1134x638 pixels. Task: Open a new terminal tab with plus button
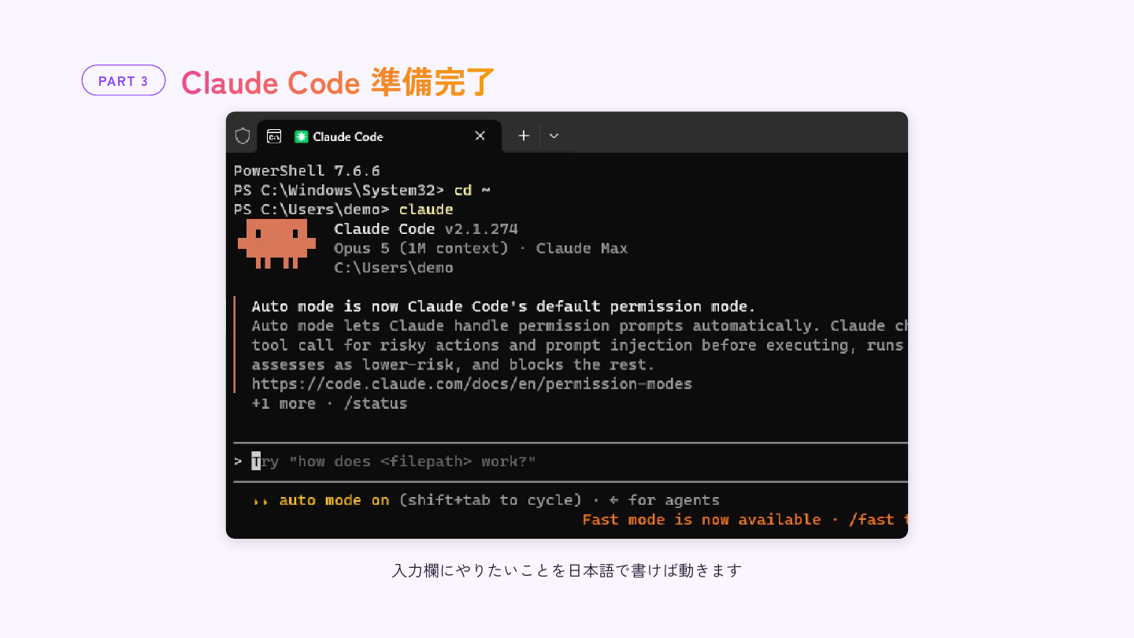tap(524, 135)
